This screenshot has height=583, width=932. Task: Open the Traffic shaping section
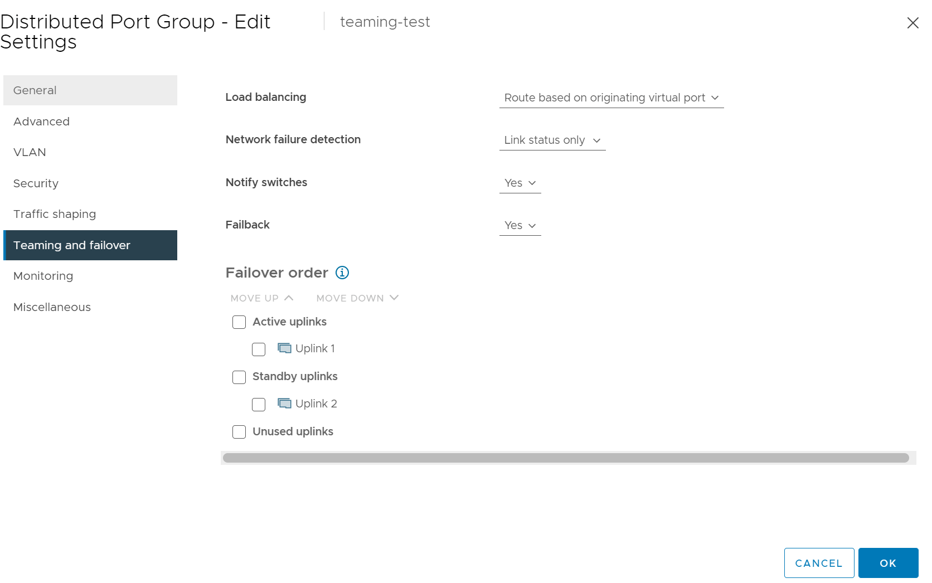click(x=90, y=214)
